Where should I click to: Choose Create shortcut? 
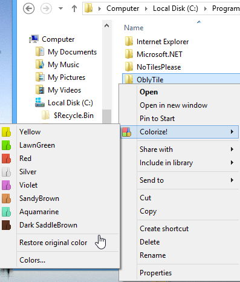tap(164, 229)
